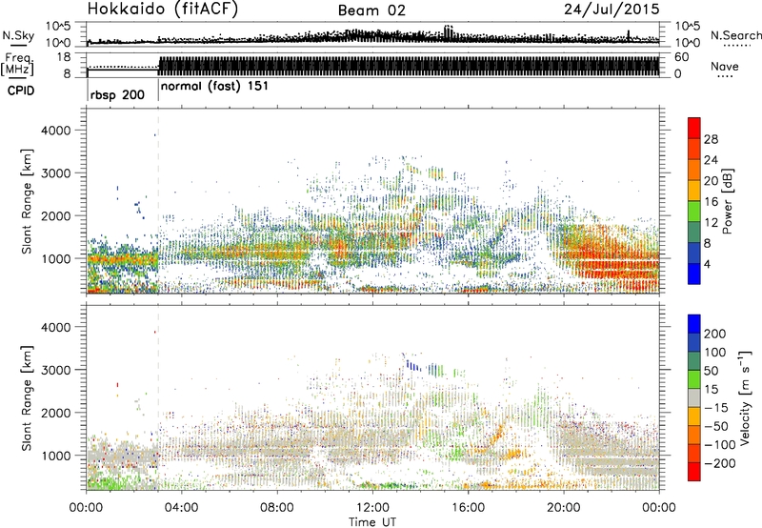The width and height of the screenshot is (762, 528).
Task: Click the 'Power [dB]' colorbar title
Action: coord(728,201)
